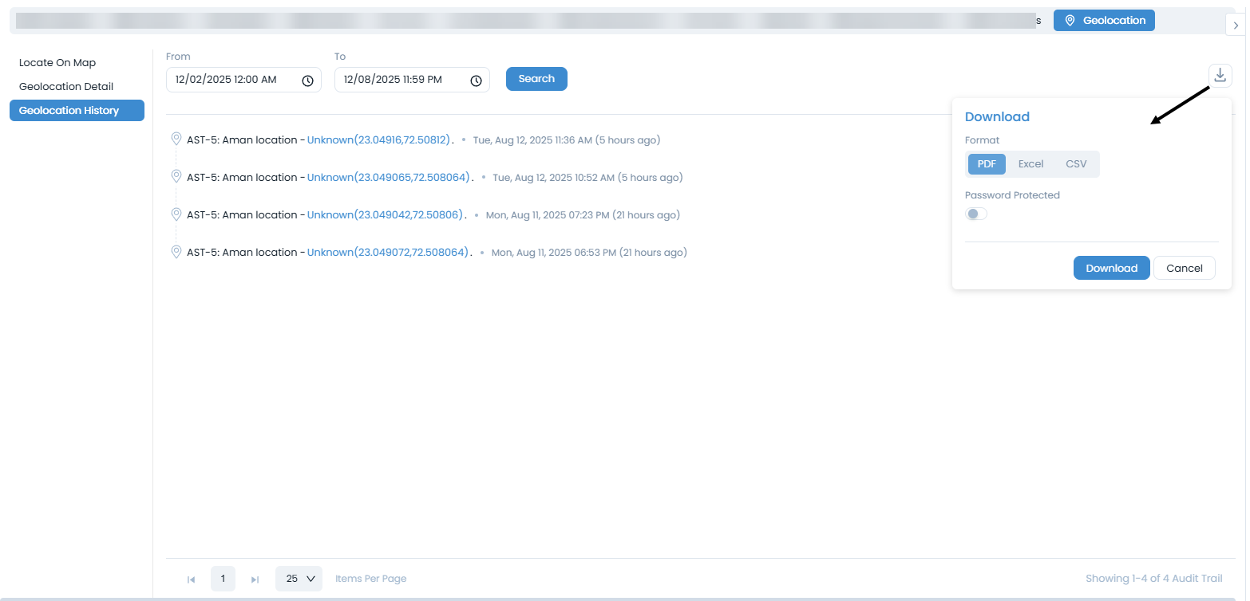Choose Excel as the download format
The width and height of the screenshot is (1250, 601).
coord(1030,164)
